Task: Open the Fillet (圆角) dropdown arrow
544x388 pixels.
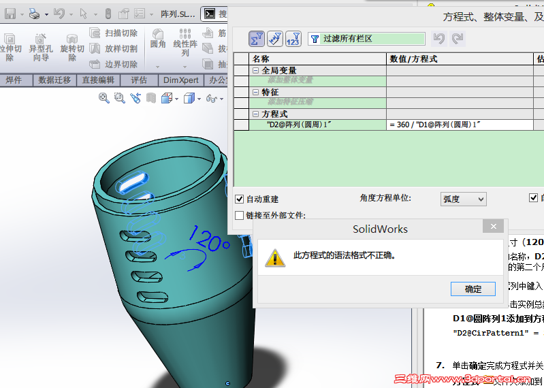Action: point(157,67)
